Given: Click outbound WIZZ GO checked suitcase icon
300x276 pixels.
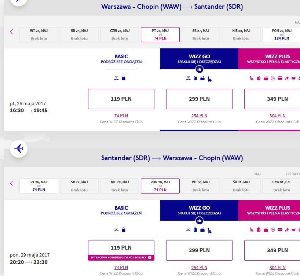Looking at the screenshot, I should (x=195, y=78).
